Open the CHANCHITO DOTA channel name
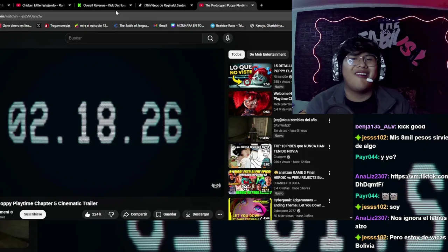The height and width of the screenshot is (252, 448). point(286,183)
